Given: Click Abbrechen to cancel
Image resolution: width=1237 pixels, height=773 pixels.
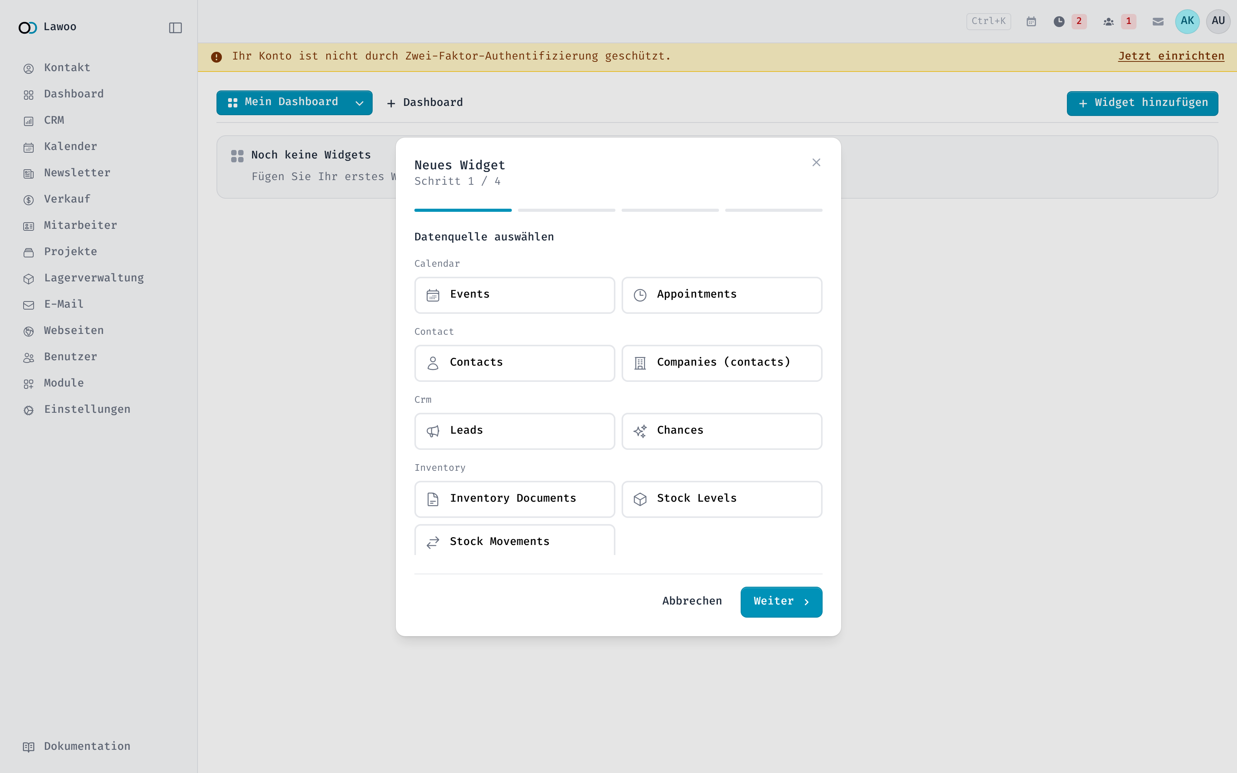Looking at the screenshot, I should coord(692,602).
